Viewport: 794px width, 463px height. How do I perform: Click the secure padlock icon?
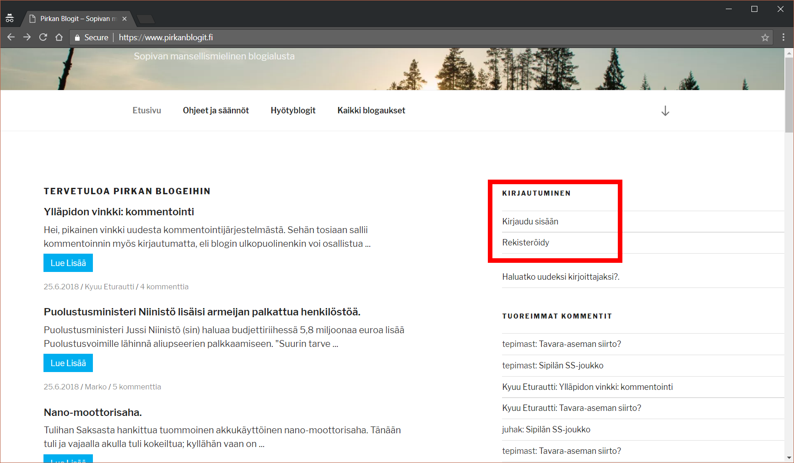(x=77, y=37)
